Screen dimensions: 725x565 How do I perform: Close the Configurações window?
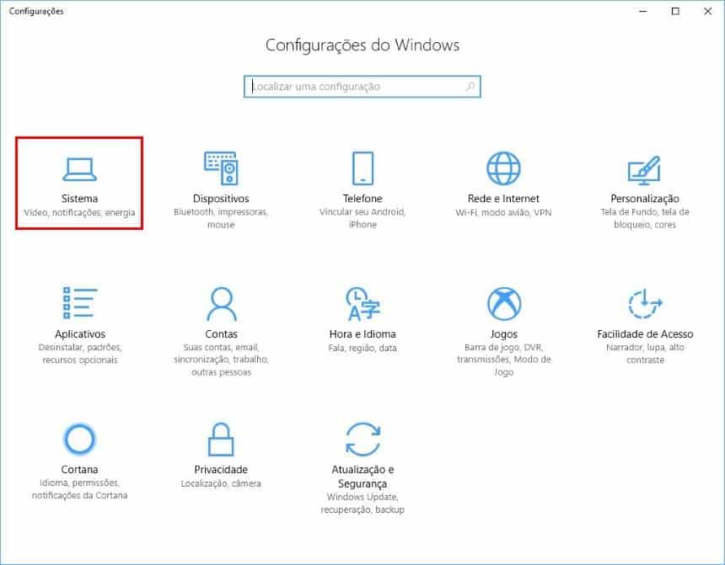(x=708, y=11)
